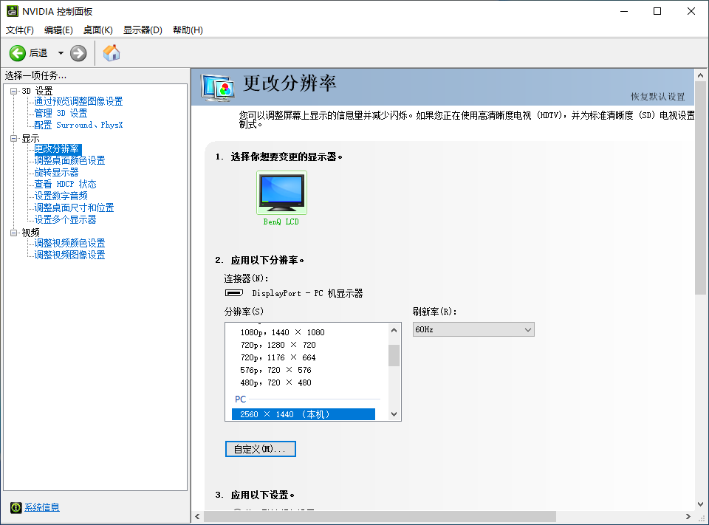The height and width of the screenshot is (525, 709).
Task: Collapse the 显示 tree node
Action: coord(13,138)
